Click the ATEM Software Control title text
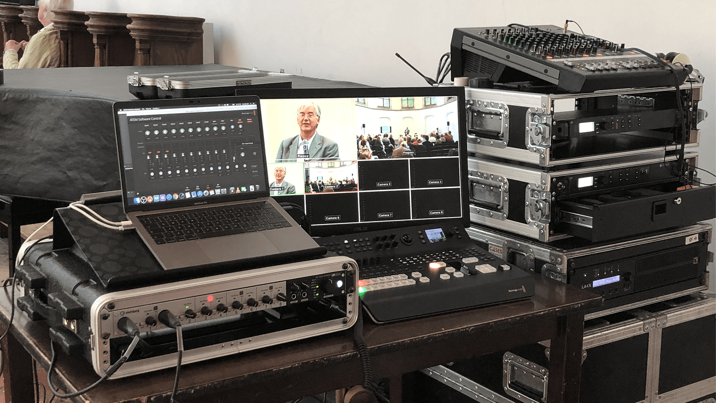716x403 pixels. [145, 119]
